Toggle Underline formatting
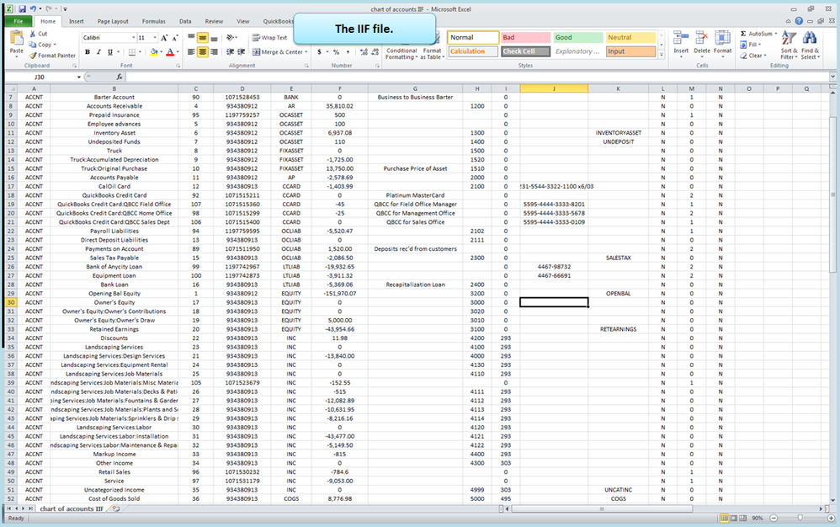 pos(109,52)
